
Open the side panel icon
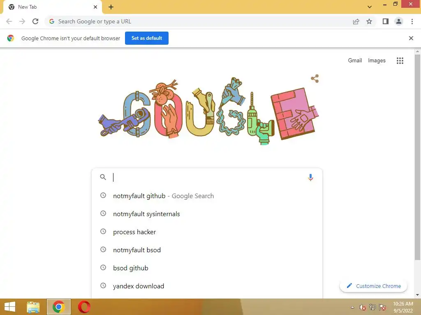coord(386,21)
